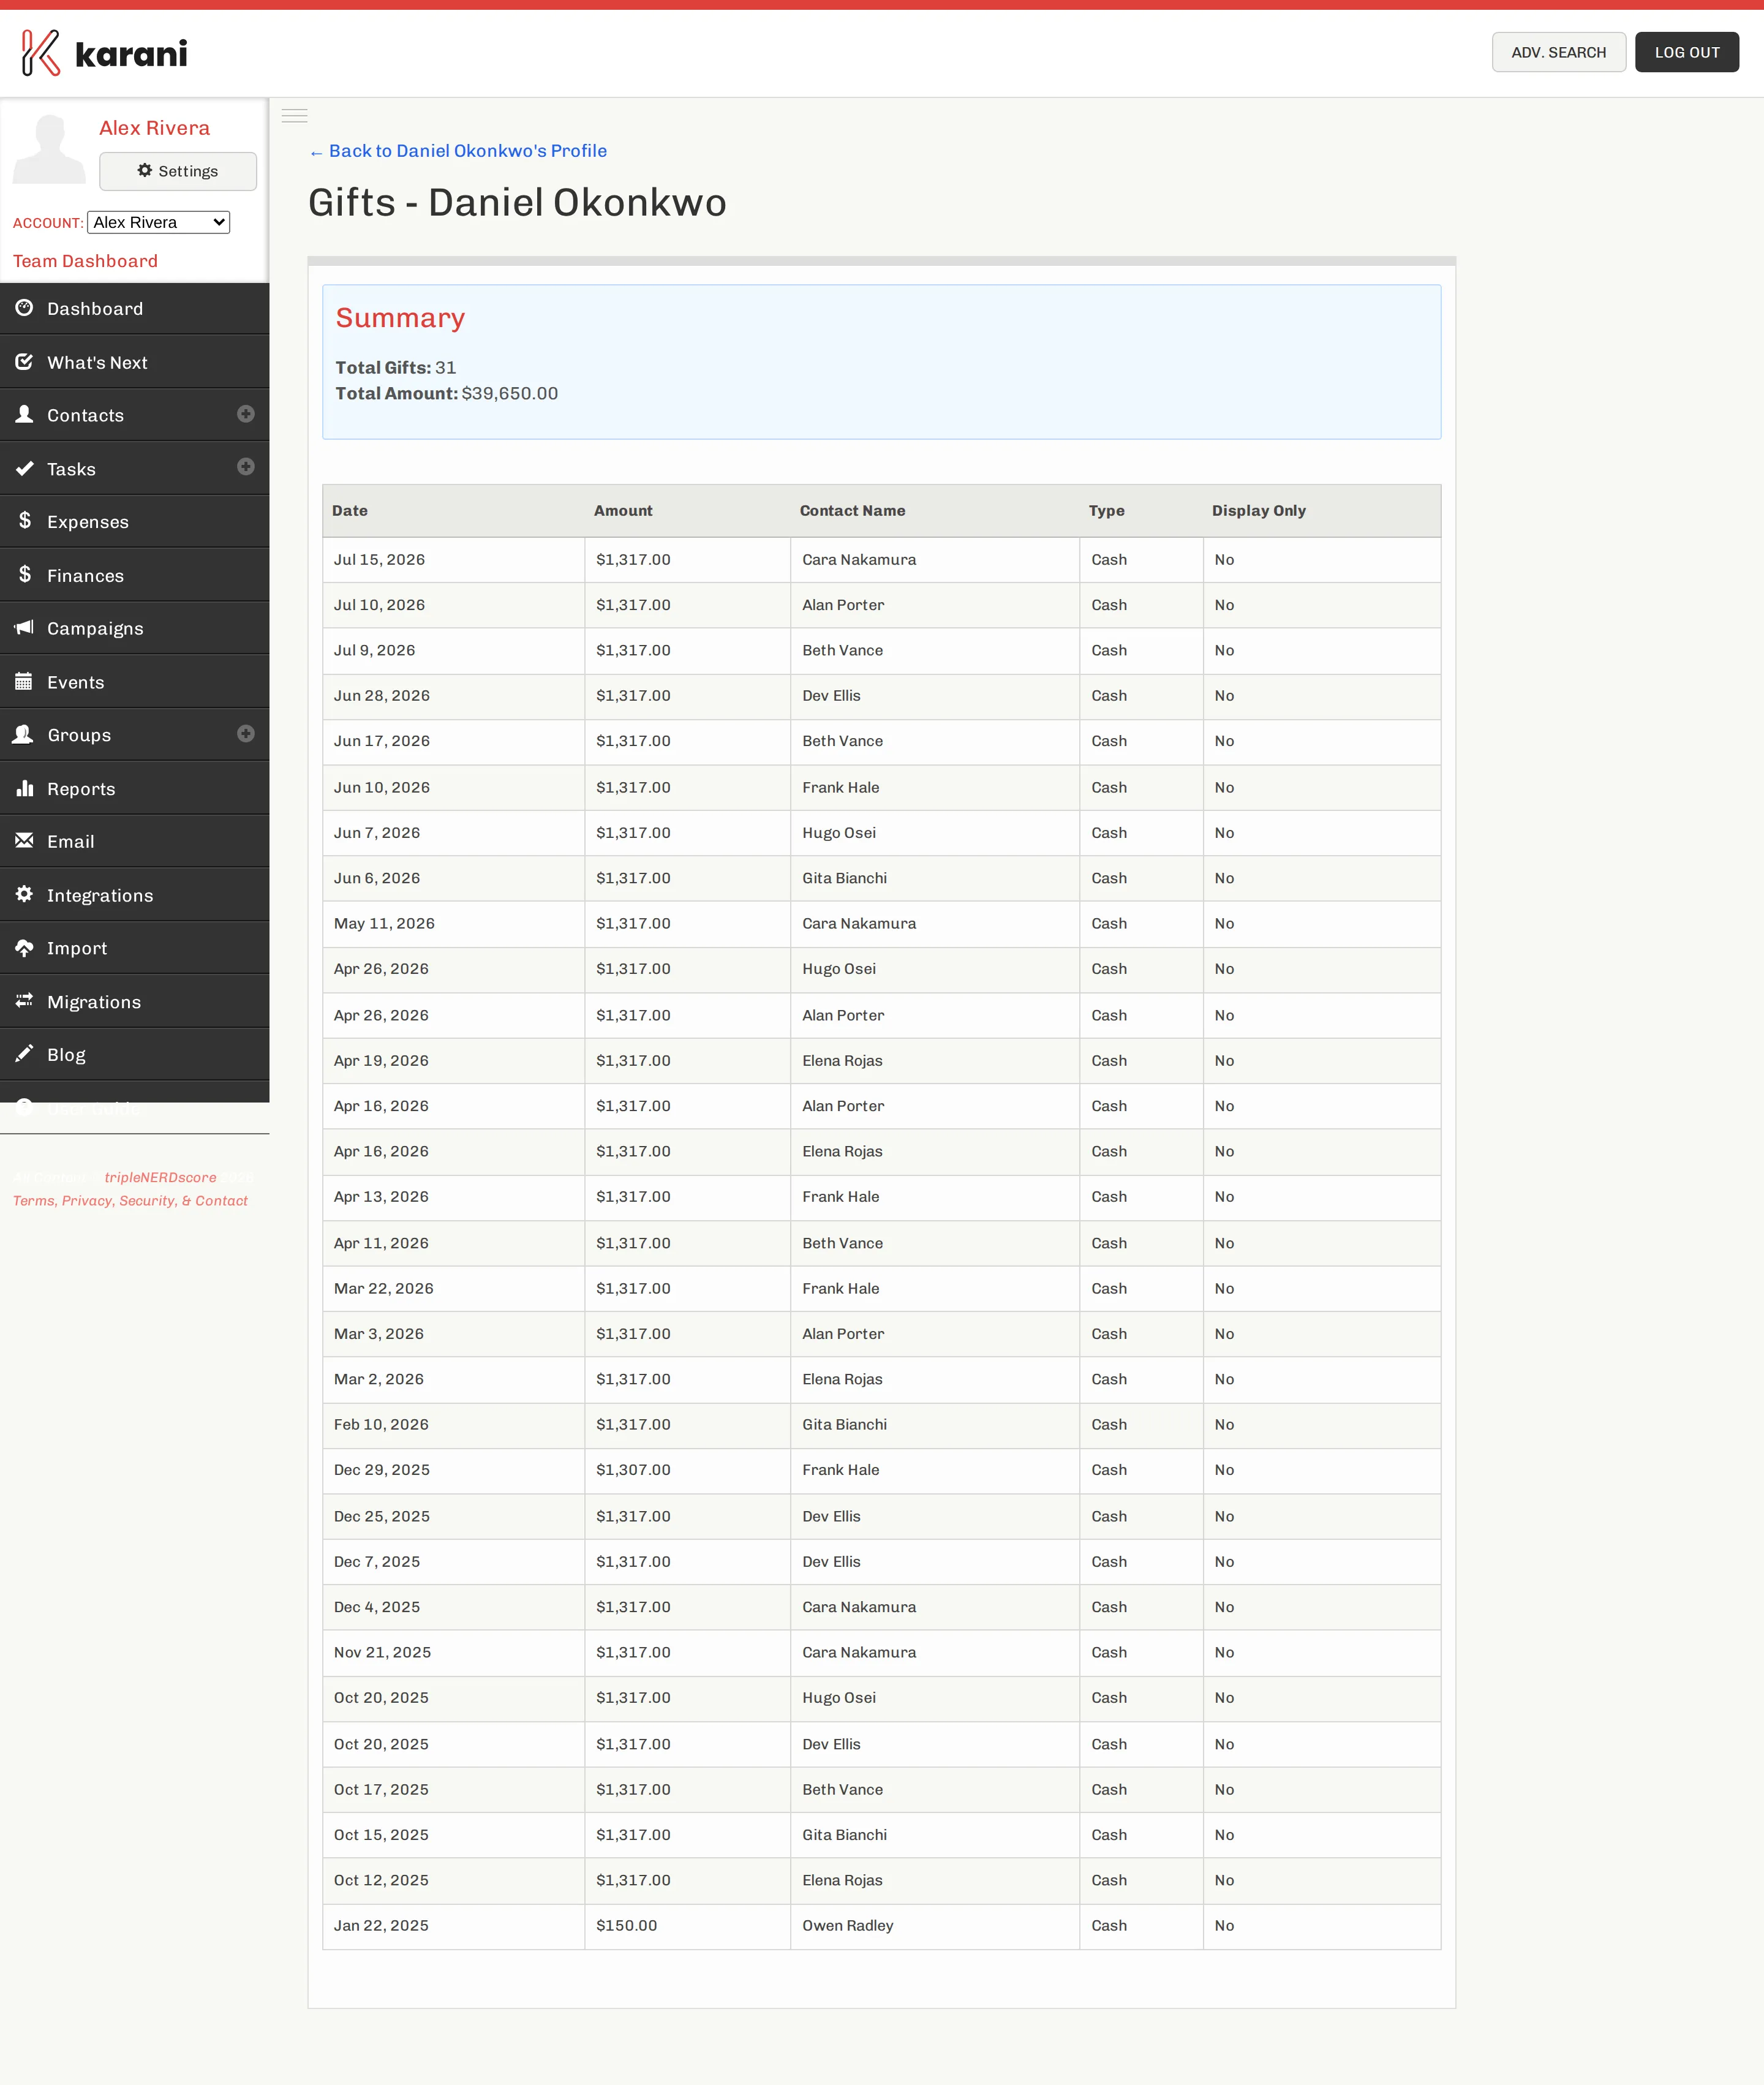Click the $150.00 amount cell

tap(687, 1926)
